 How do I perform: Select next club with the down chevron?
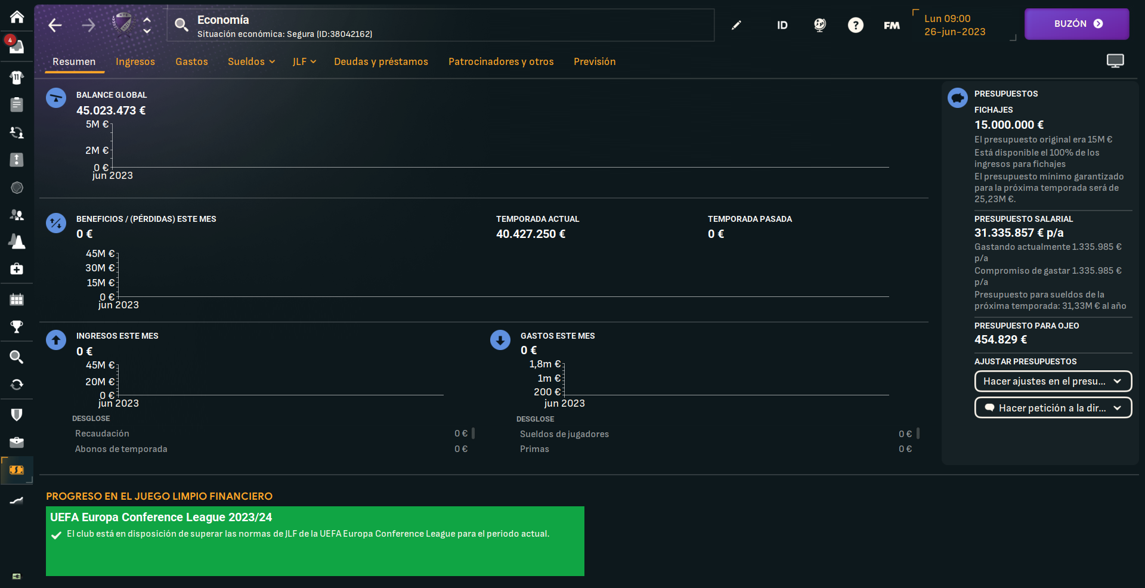tap(147, 30)
